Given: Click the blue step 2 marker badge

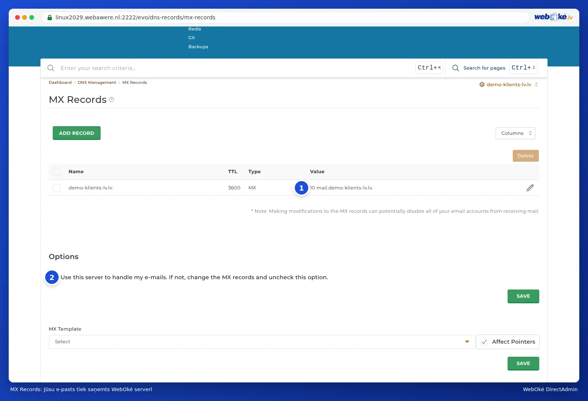Looking at the screenshot, I should [x=52, y=277].
